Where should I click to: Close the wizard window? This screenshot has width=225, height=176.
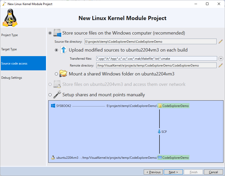click(219, 4)
